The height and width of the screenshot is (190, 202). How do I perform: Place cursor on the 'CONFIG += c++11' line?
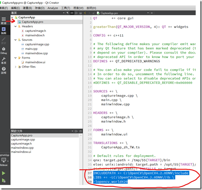pyautogui.click(x=108, y=36)
